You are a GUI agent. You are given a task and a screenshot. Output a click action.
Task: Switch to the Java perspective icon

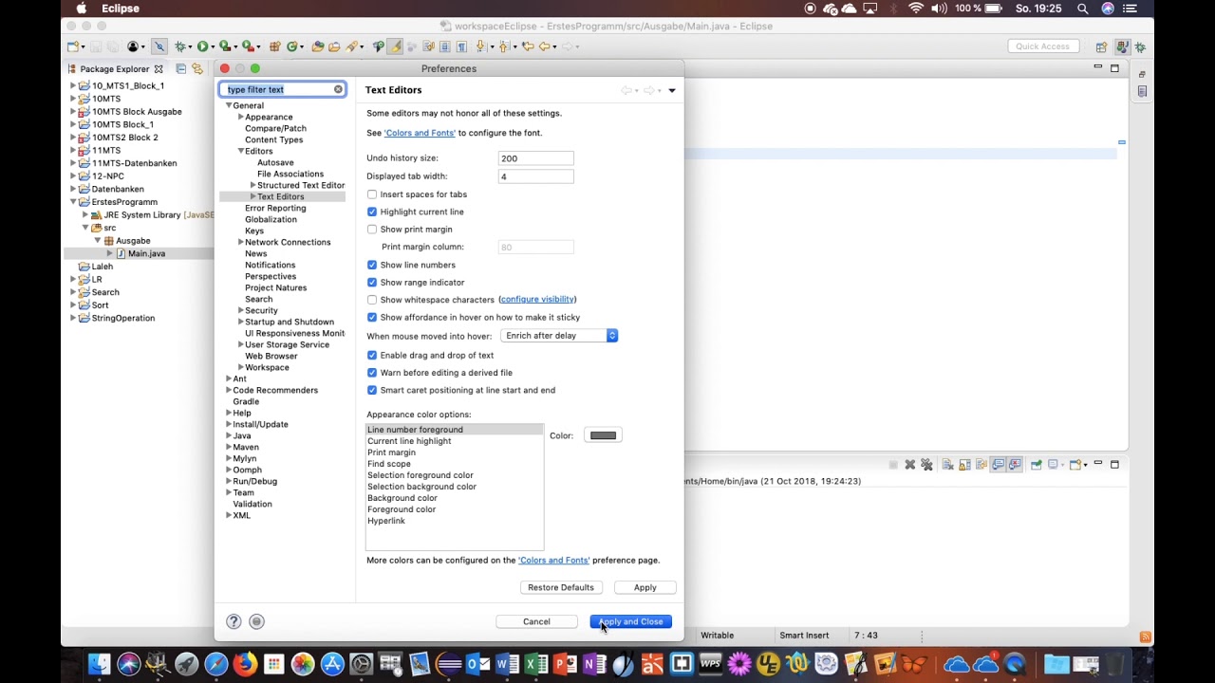click(1122, 46)
